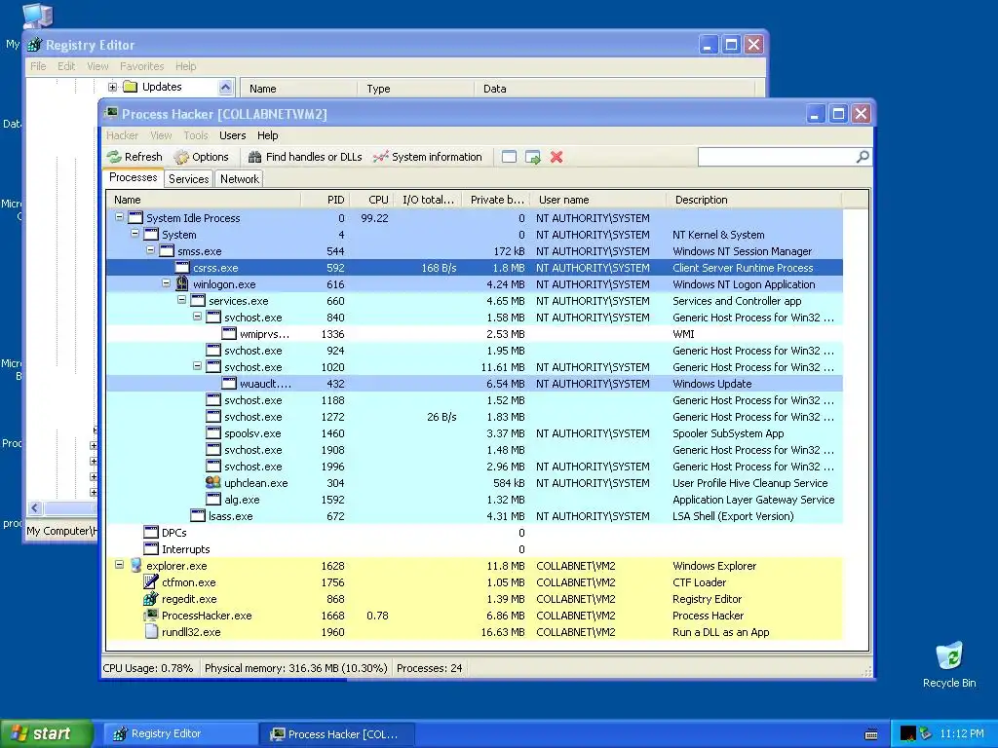The width and height of the screenshot is (998, 748).
Task: Click CPU Usage in status bar
Action: (x=148, y=668)
